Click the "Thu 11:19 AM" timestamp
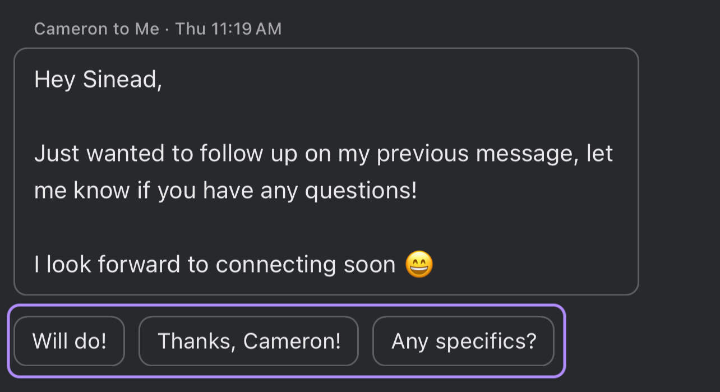 228,29
